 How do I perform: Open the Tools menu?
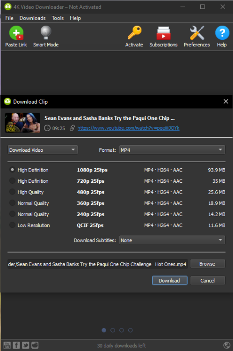tap(58, 18)
